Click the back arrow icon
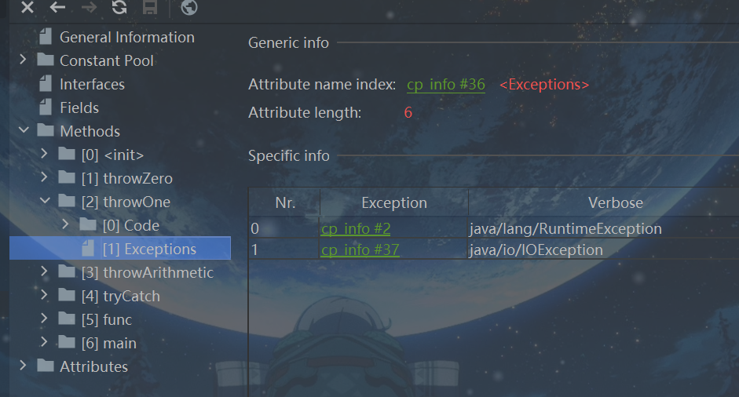The width and height of the screenshot is (739, 397). (x=57, y=8)
